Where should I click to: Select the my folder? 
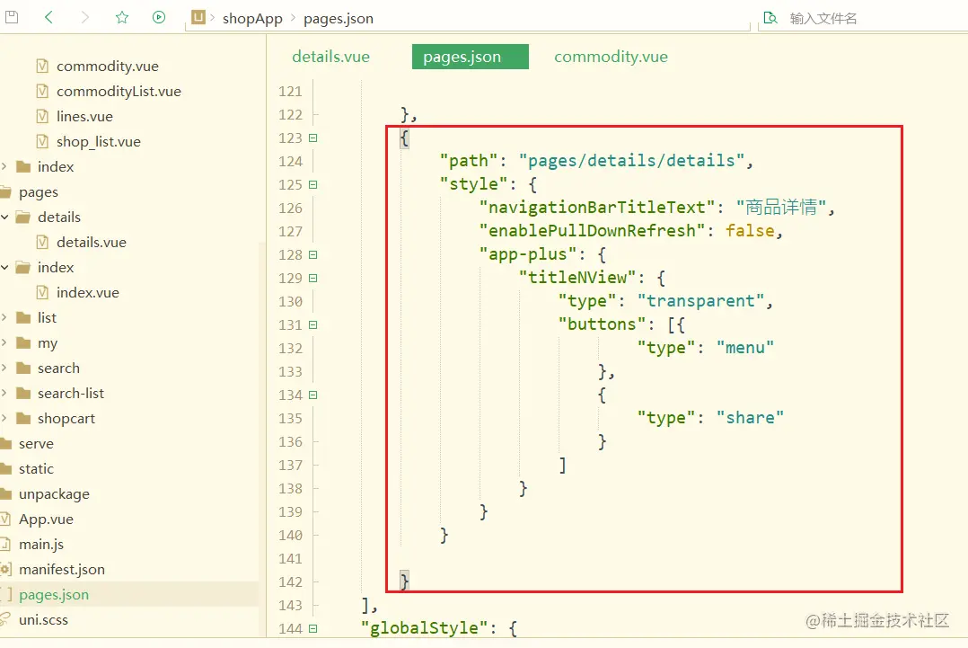47,343
